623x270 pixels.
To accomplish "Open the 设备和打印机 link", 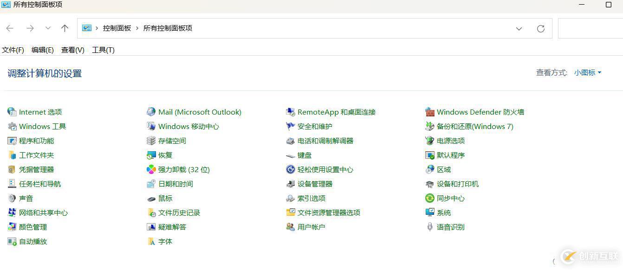I will 458,184.
